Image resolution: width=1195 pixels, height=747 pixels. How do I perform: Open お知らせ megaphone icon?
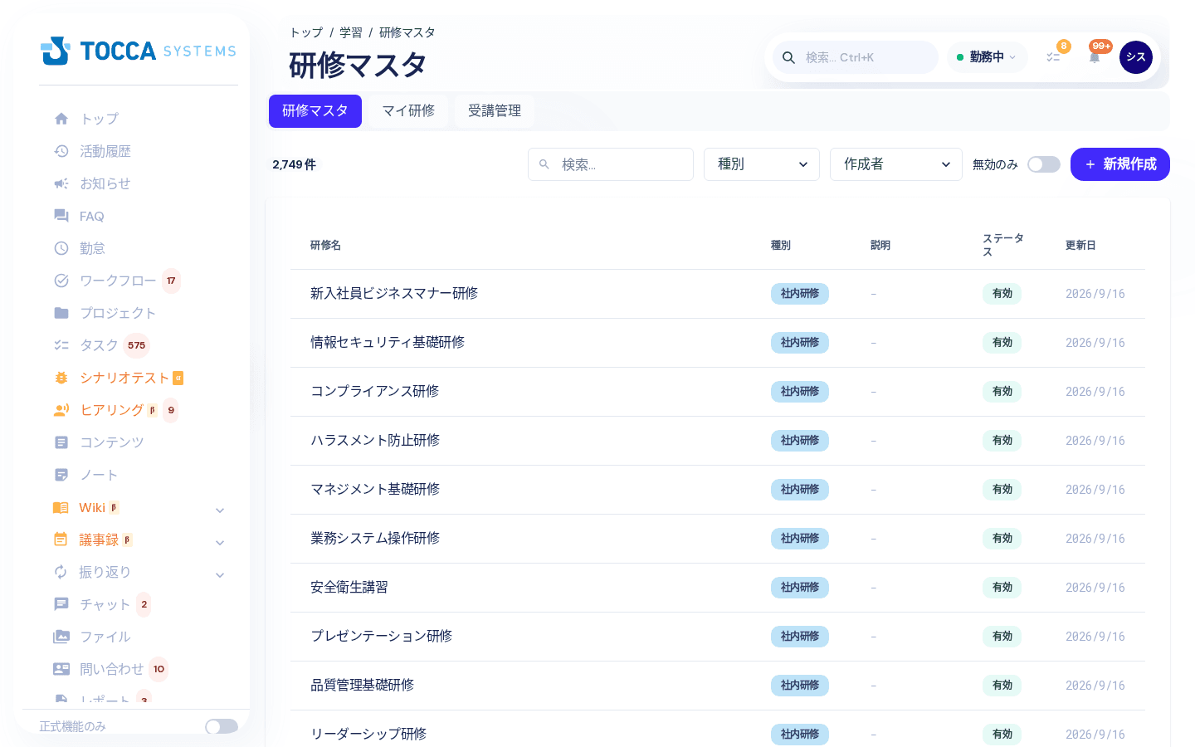click(x=61, y=183)
